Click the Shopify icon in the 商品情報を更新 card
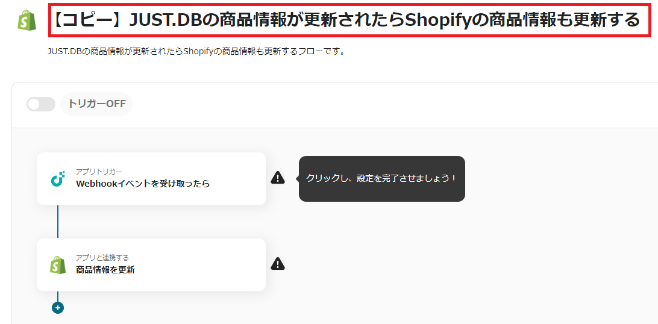Image resolution: width=658 pixels, height=324 pixels. (58, 265)
